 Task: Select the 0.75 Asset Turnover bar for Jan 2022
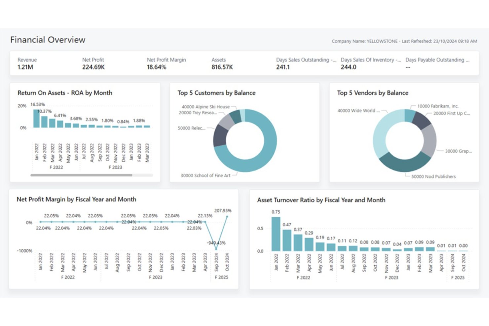tap(276, 234)
